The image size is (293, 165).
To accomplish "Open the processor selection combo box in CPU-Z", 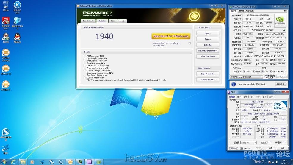I will [x=248, y=143].
